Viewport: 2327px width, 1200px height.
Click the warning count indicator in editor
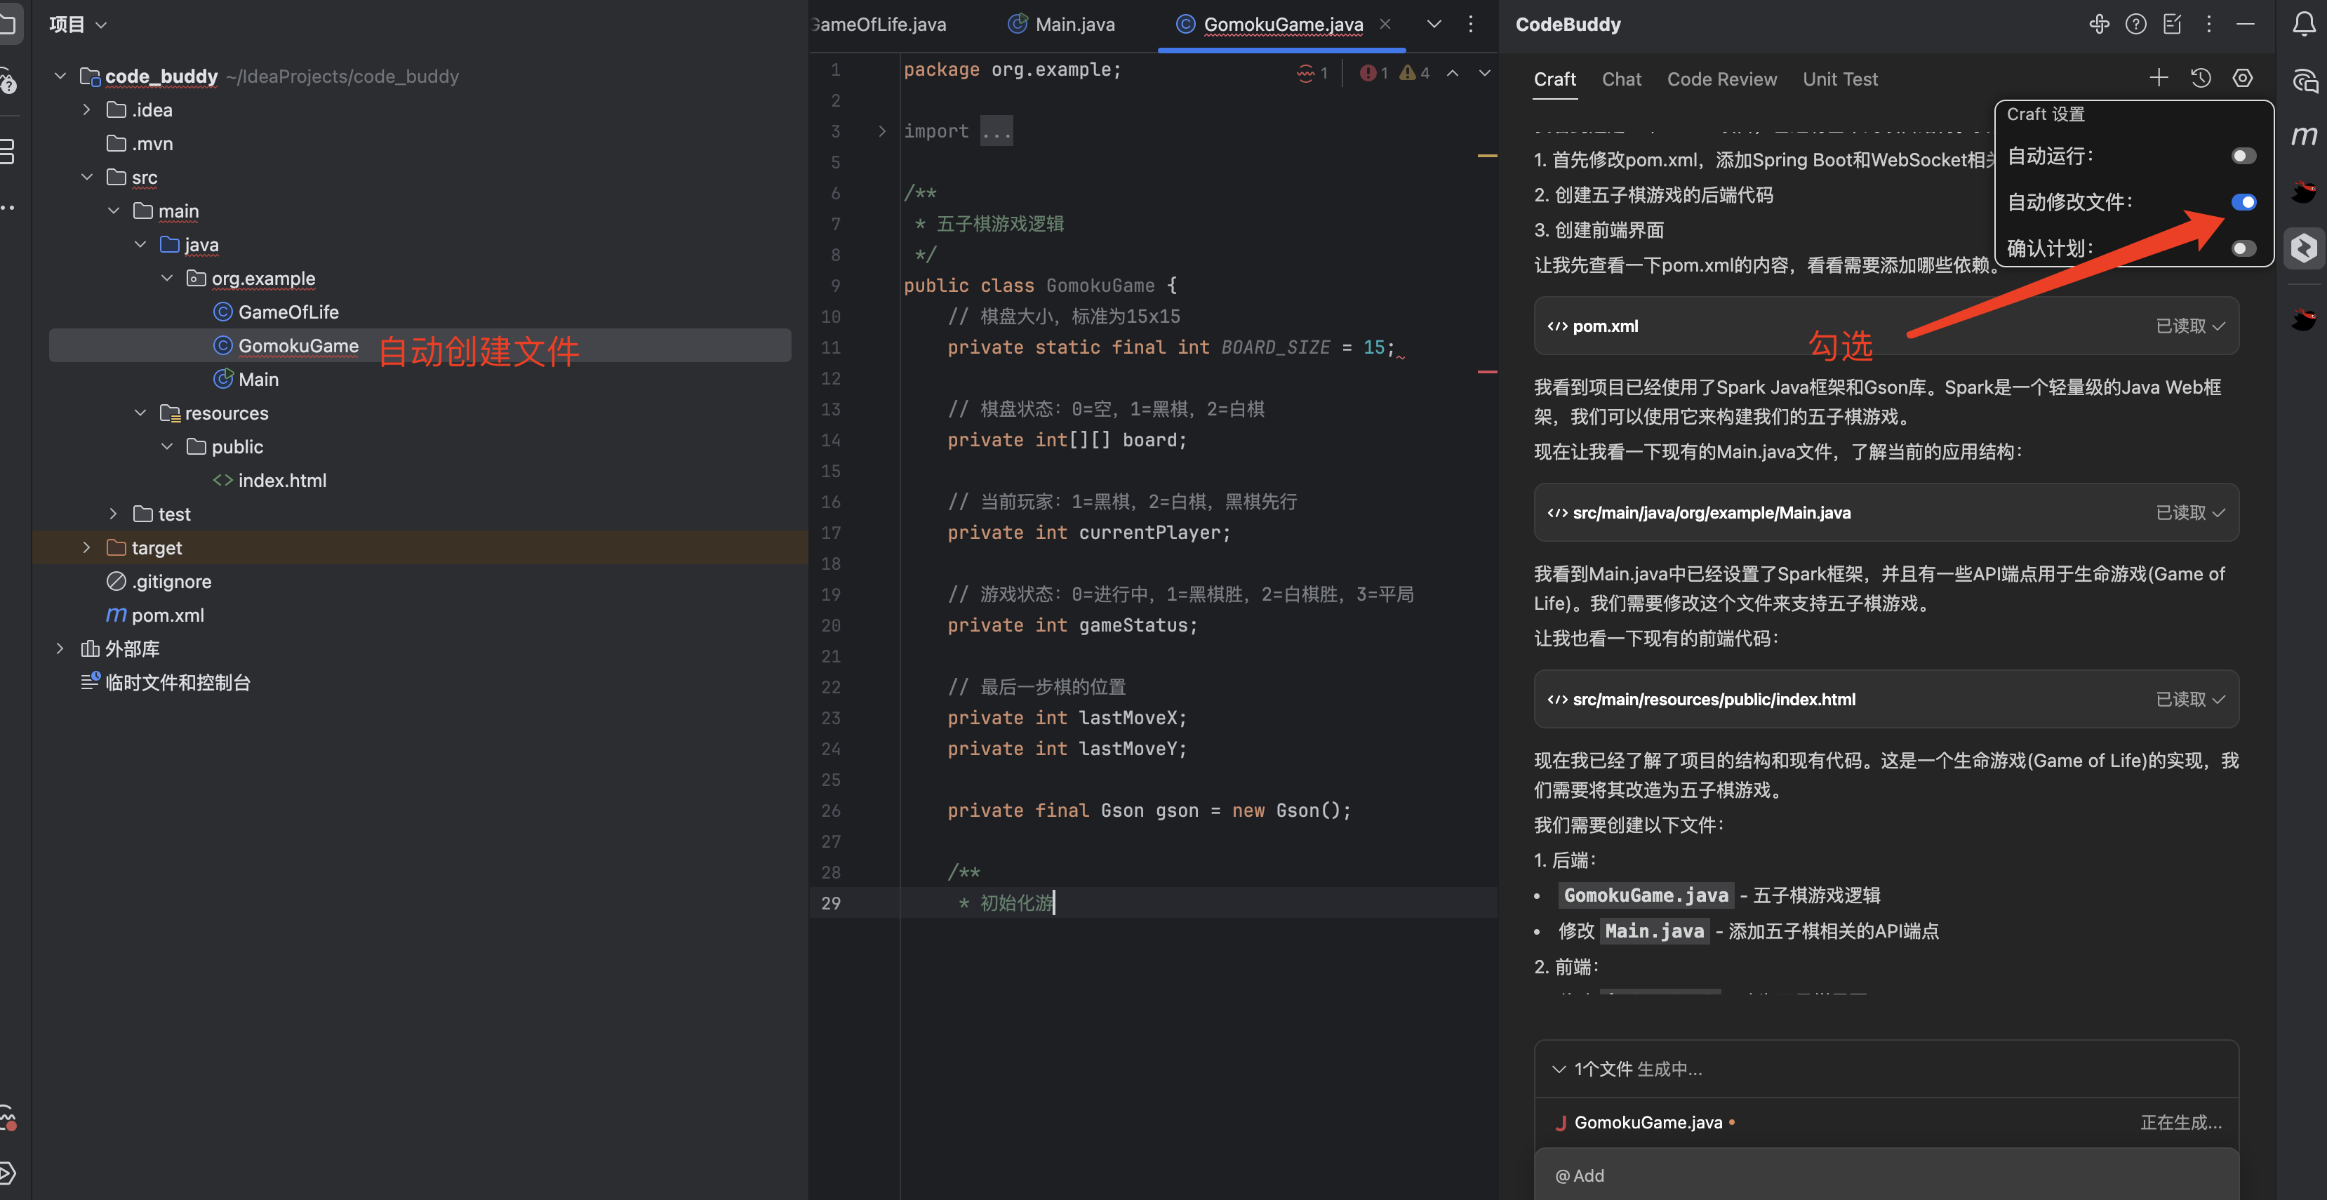point(1414,73)
